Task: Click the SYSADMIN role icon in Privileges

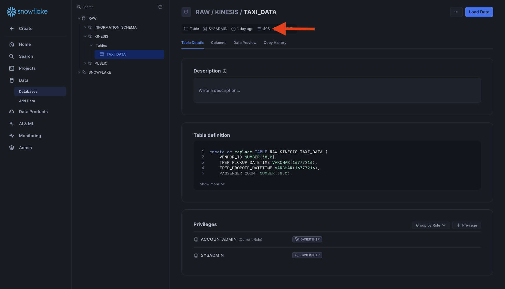Action: tap(196, 255)
